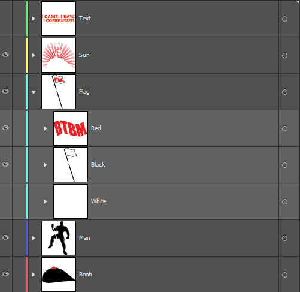Expand the Text layer contents

point(34,19)
